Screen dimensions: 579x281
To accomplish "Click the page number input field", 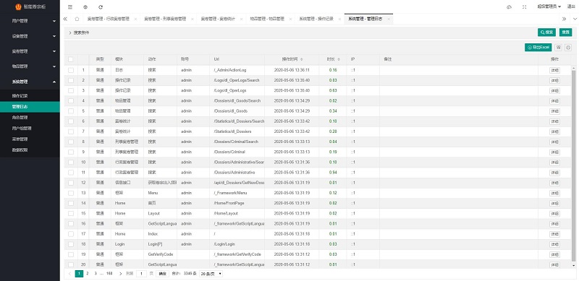I will [141, 274].
